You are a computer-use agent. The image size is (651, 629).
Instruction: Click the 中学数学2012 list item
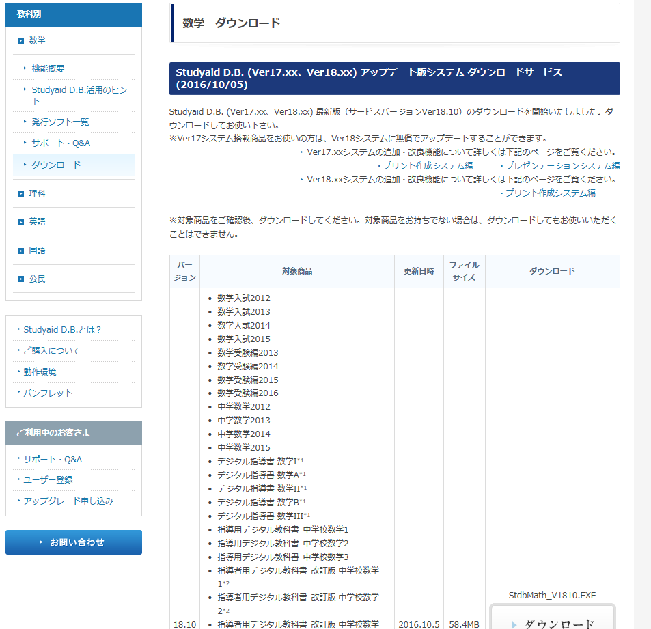[x=244, y=407]
